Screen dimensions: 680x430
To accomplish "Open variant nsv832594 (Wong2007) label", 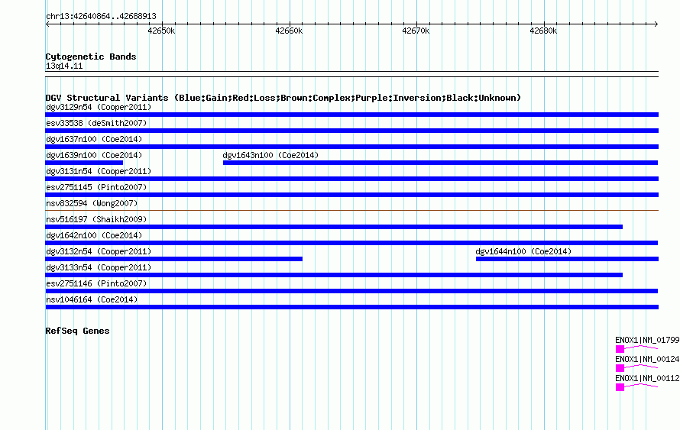I will [92, 203].
